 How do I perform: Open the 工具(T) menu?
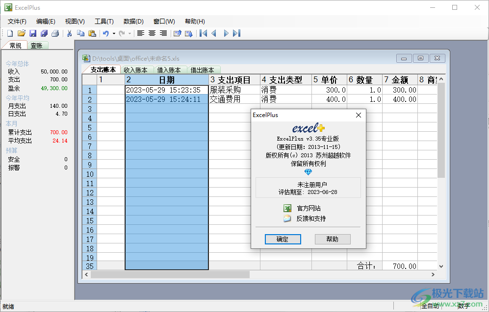pyautogui.click(x=104, y=22)
